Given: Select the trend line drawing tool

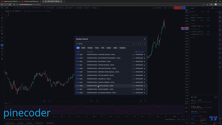Looking at the screenshot, I should point(2,15).
